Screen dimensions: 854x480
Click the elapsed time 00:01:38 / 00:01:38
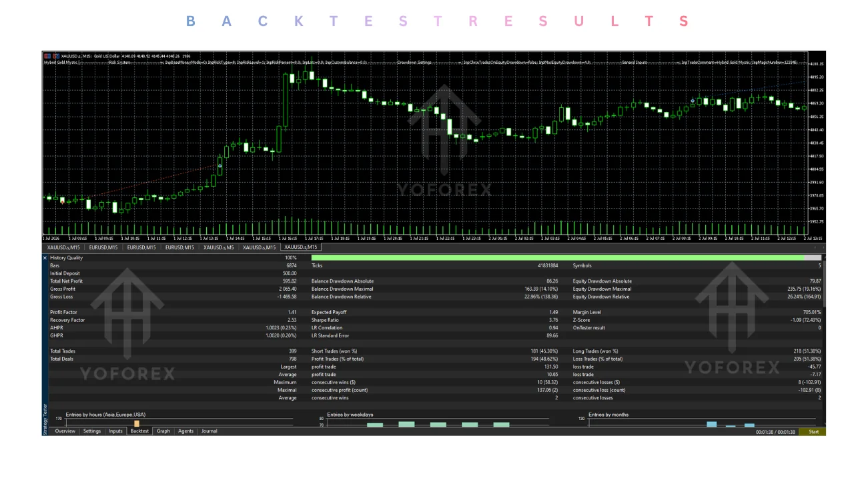tap(775, 432)
